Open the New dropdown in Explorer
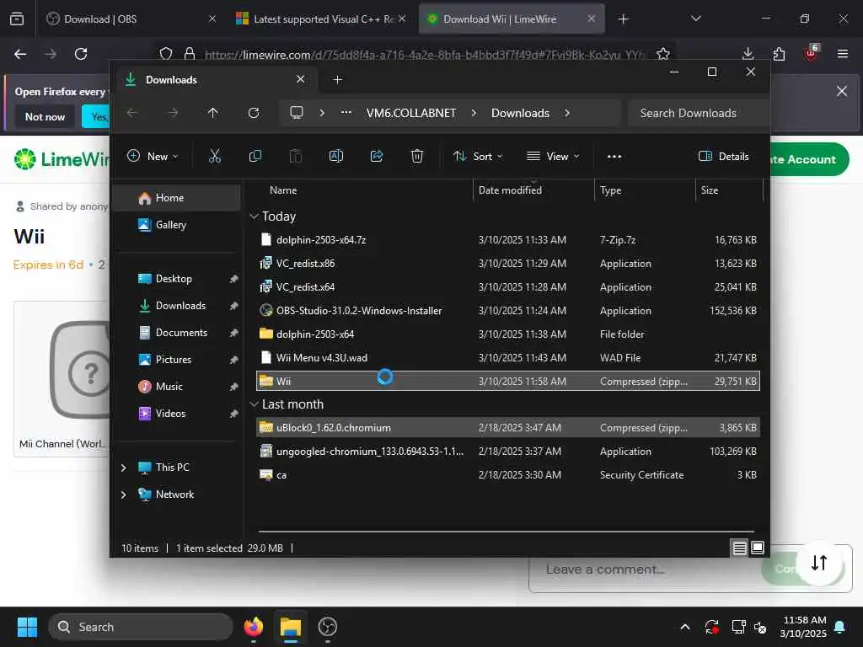 tap(153, 156)
